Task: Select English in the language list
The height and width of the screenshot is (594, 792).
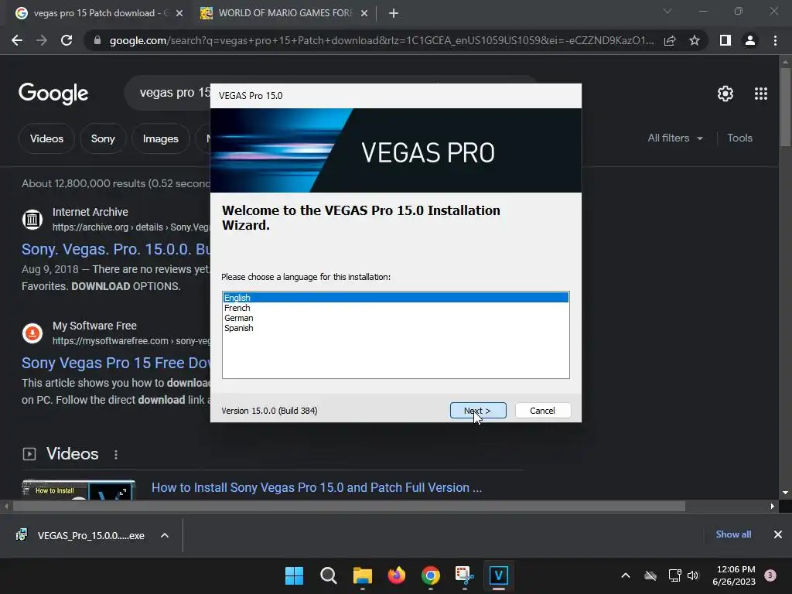Action: click(396, 298)
